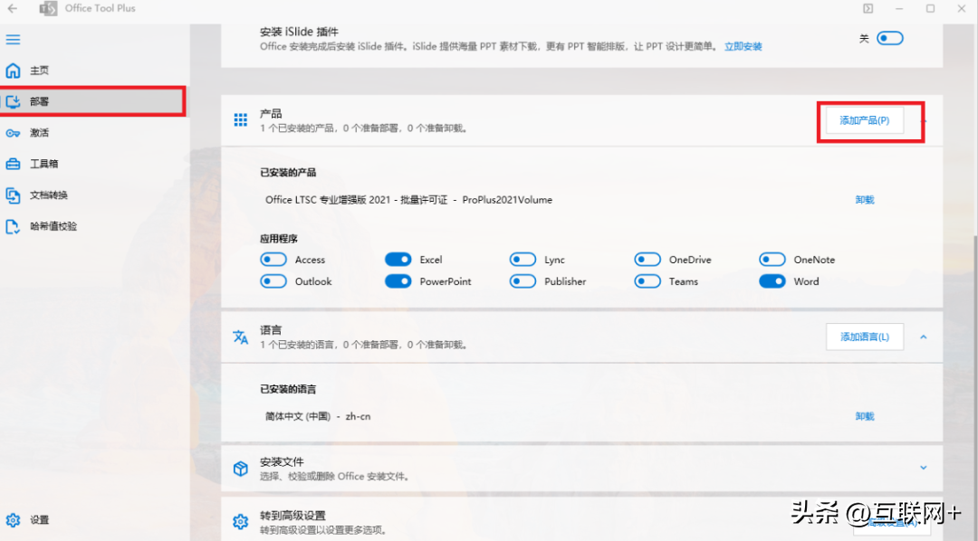
Task: Enable the Publisher application toggle
Action: (523, 281)
